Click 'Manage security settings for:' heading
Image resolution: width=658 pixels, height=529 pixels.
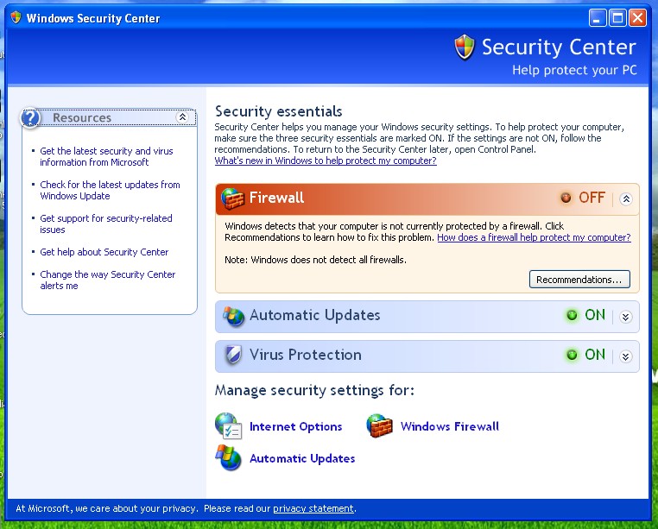[x=314, y=391]
